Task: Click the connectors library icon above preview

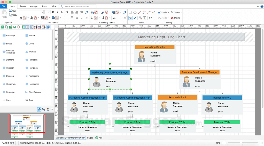Action: 44,109
